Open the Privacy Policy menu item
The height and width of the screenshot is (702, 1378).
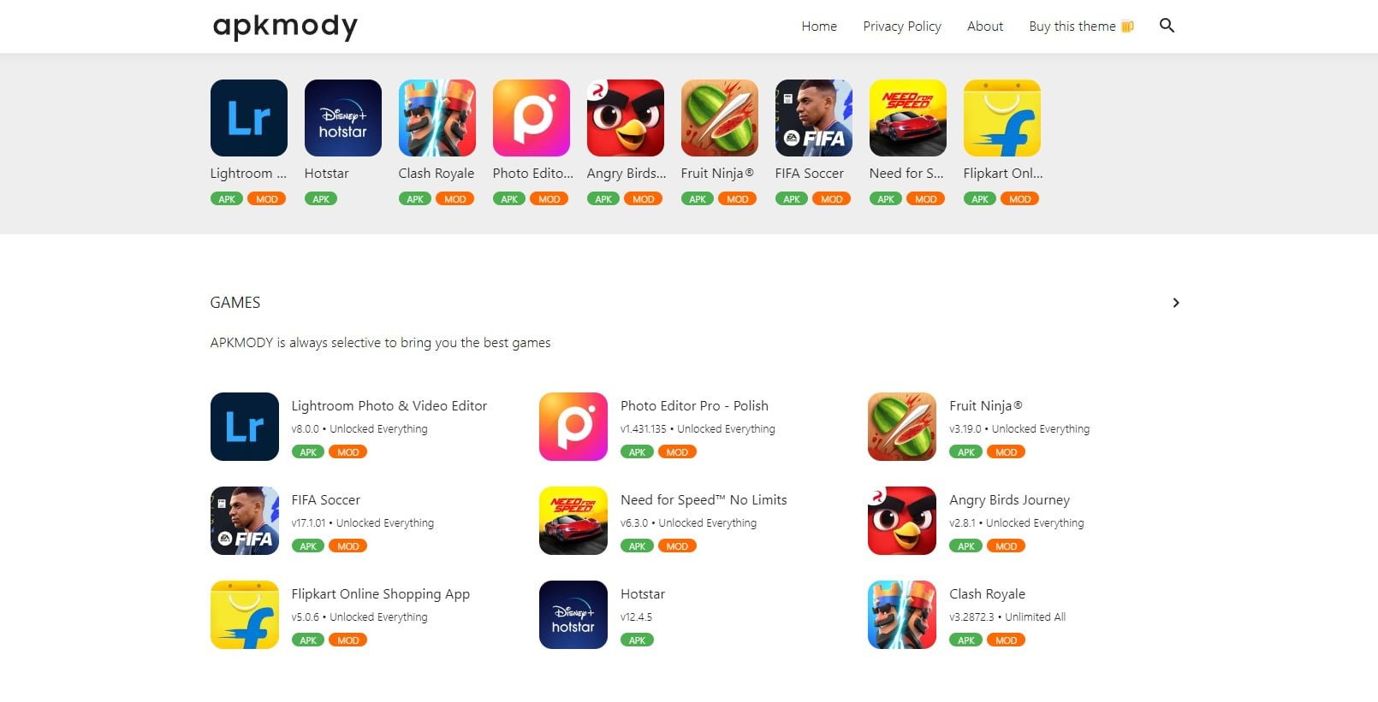pos(902,27)
